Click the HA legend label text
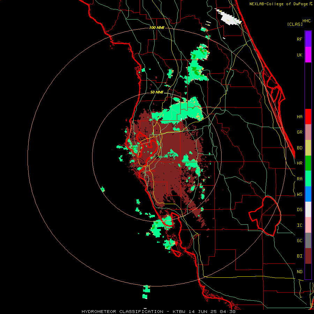The height and width of the screenshot is (314, 314). (x=299, y=117)
